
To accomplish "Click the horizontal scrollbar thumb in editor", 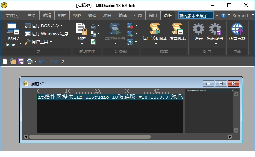I will click(x=90, y=137).
